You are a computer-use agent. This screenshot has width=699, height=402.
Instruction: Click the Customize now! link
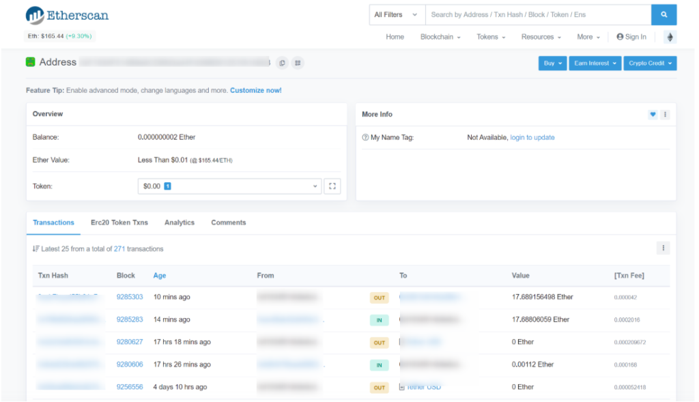click(x=256, y=91)
